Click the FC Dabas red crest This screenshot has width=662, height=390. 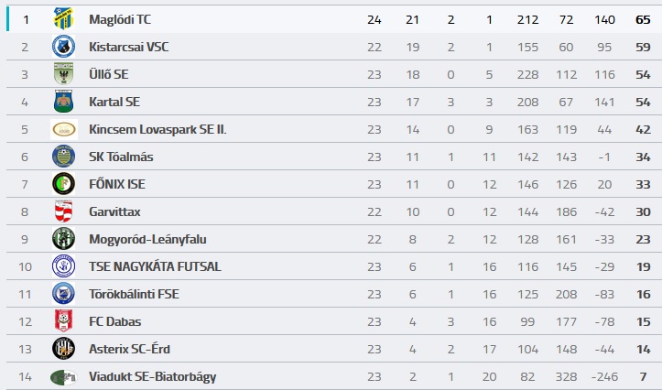pyautogui.click(x=64, y=321)
